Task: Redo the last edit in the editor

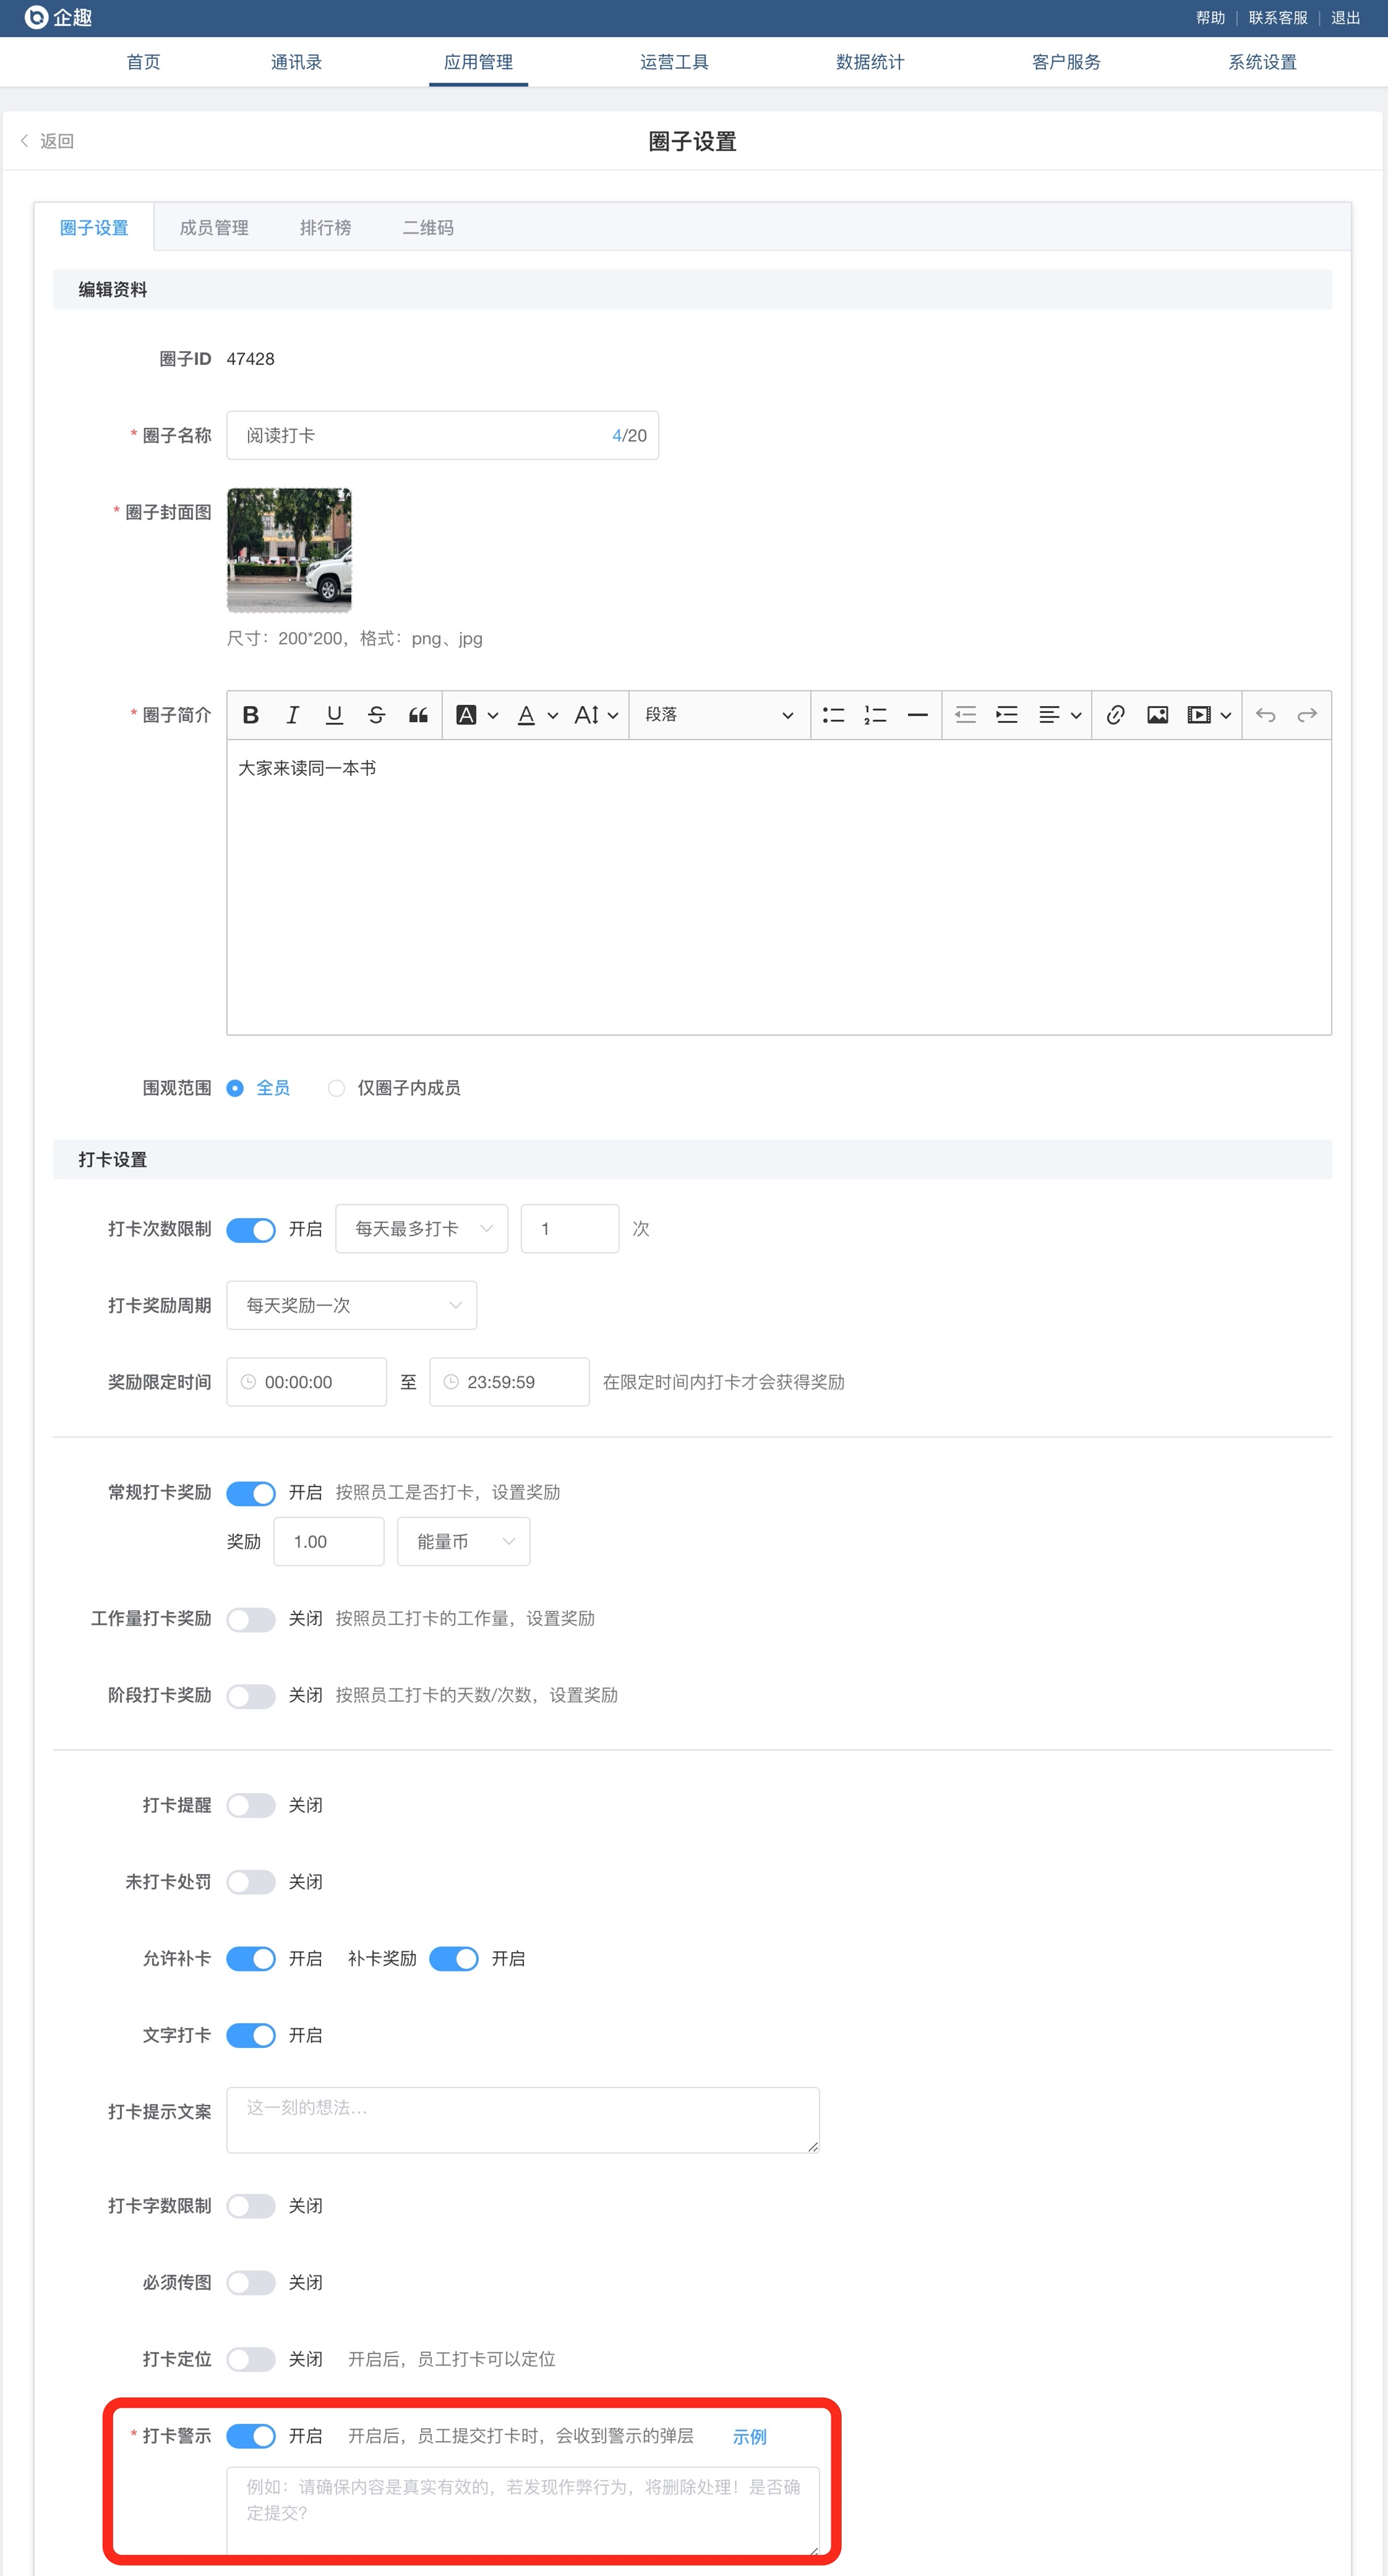Action: click(x=1307, y=715)
